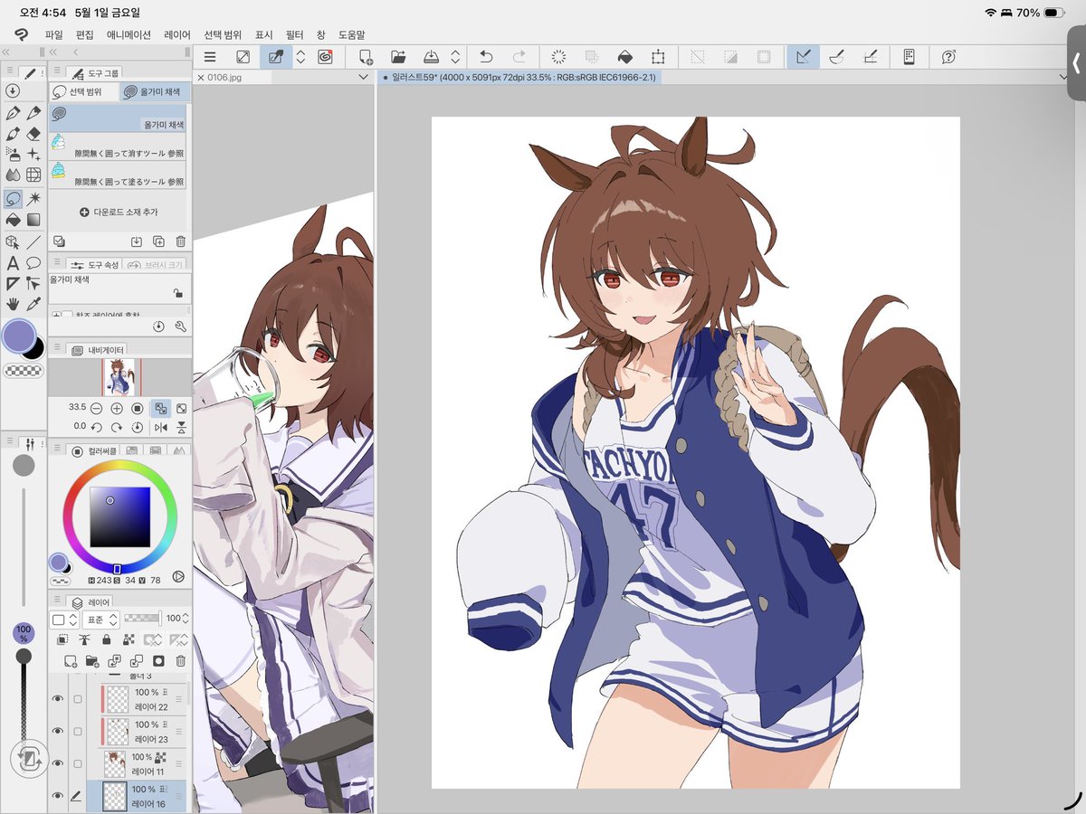Select the Straight line figure tool

pos(33,241)
